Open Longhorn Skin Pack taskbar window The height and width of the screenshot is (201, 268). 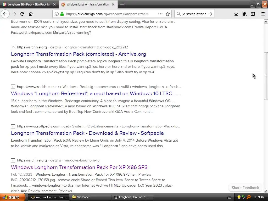[x=132, y=197]
